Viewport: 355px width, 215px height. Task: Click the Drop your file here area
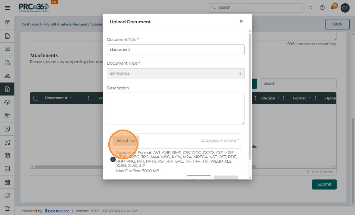click(220, 140)
